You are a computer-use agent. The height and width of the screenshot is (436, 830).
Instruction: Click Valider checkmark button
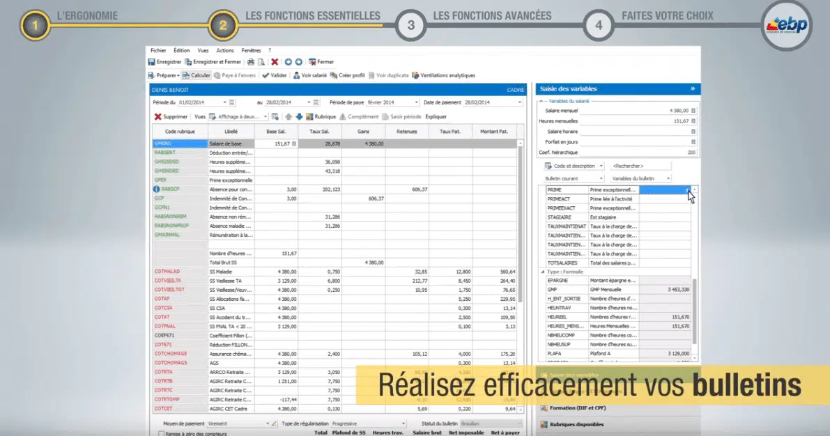point(274,75)
